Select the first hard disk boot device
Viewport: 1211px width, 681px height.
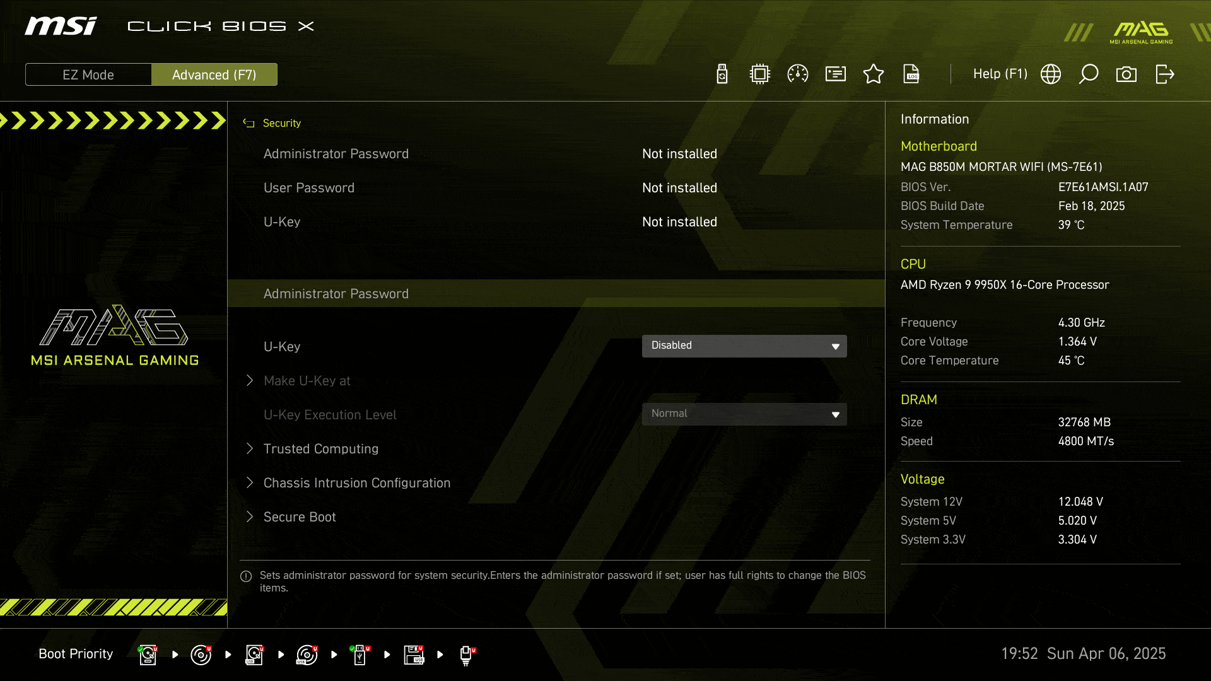coord(148,655)
